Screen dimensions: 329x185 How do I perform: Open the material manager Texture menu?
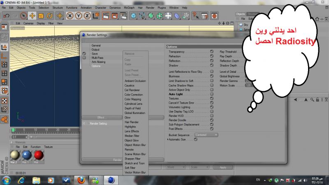(48, 147)
